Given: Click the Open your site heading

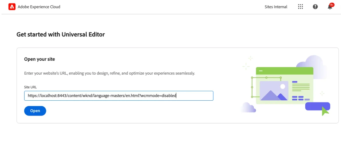Looking at the screenshot, I should 40,59.
